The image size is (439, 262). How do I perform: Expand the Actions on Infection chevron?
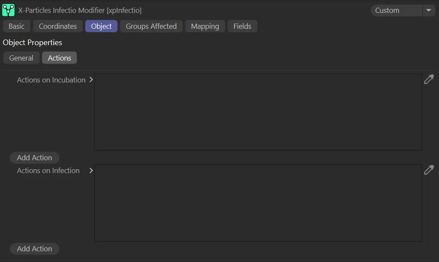tap(91, 171)
